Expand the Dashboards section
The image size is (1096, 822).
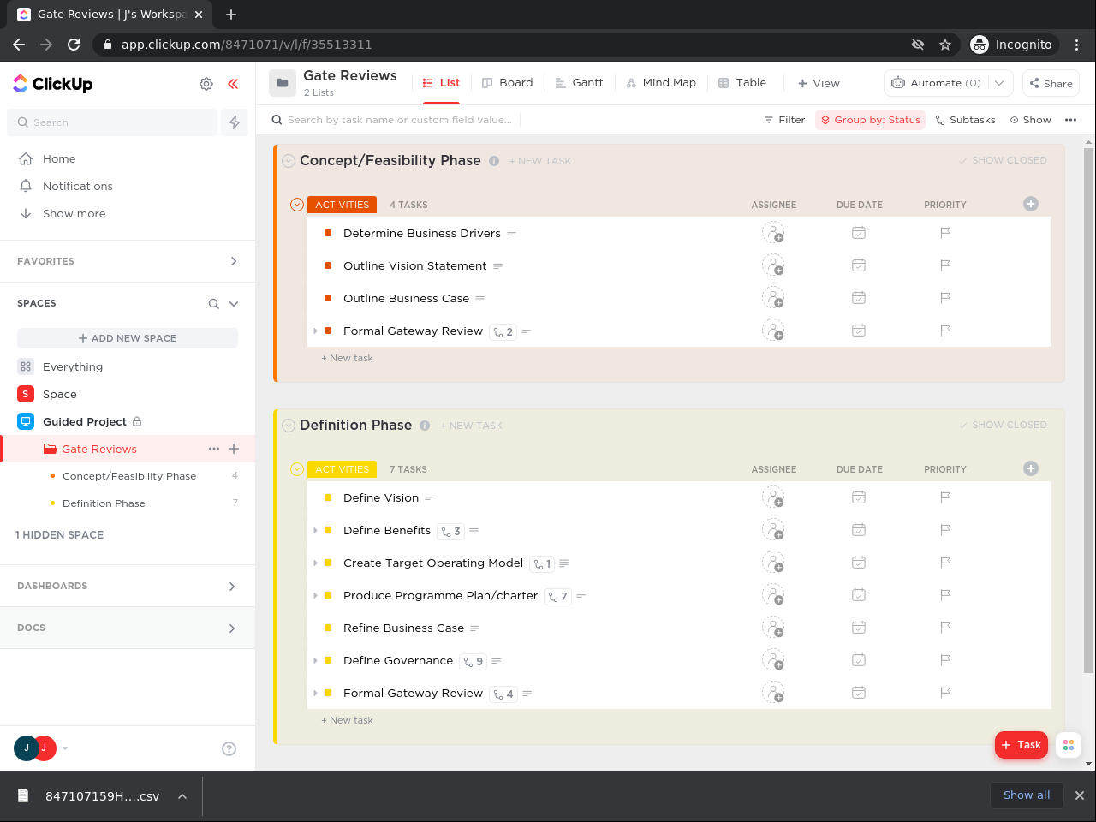click(232, 587)
